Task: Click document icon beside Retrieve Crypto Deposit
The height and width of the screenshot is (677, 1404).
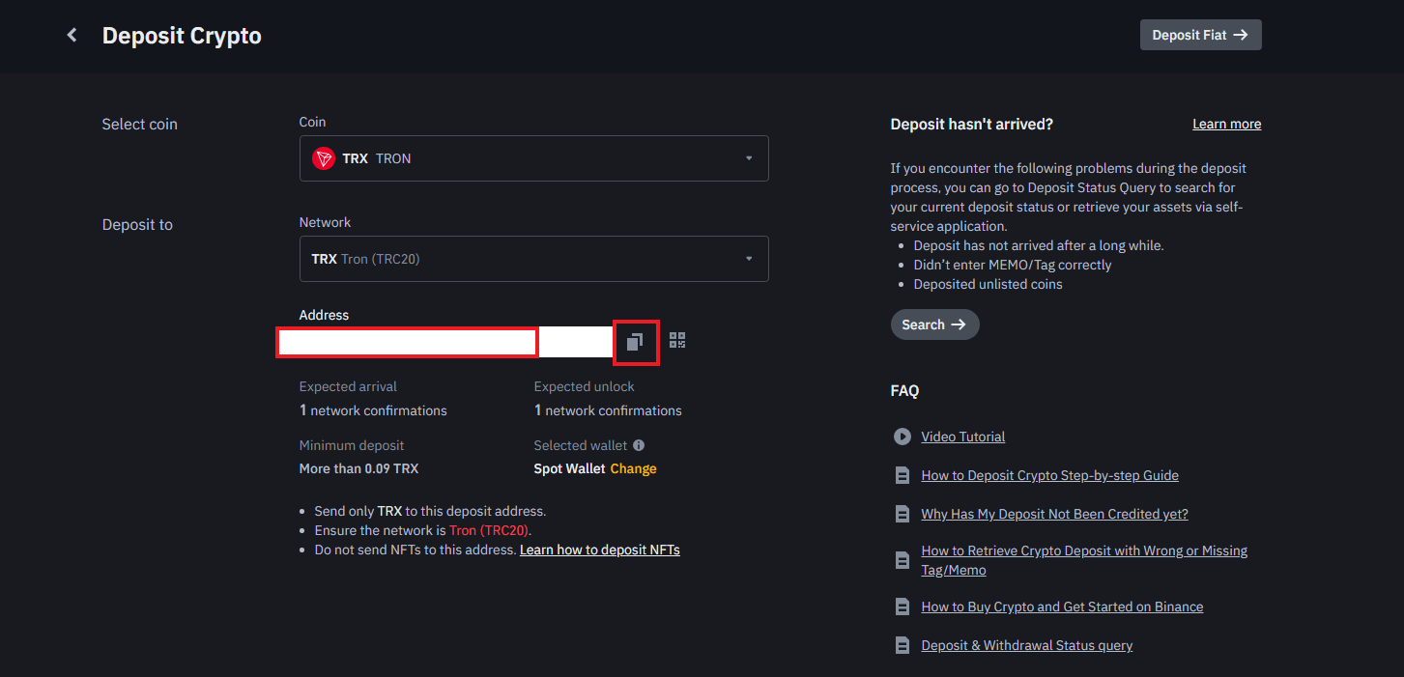Action: 902,560
